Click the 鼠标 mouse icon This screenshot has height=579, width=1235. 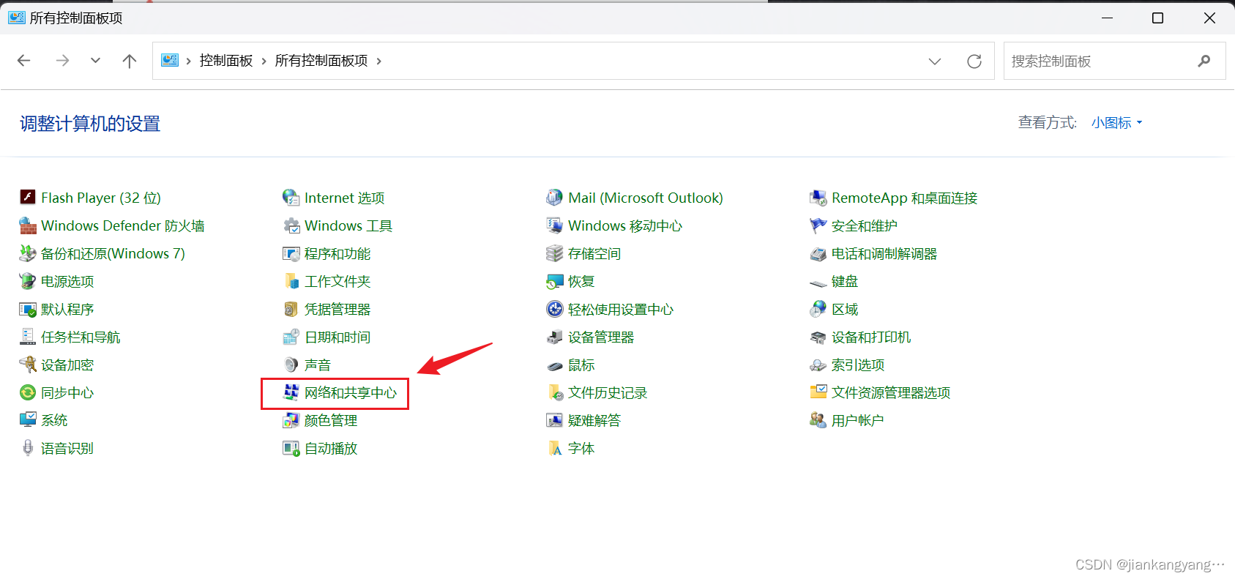tap(555, 365)
